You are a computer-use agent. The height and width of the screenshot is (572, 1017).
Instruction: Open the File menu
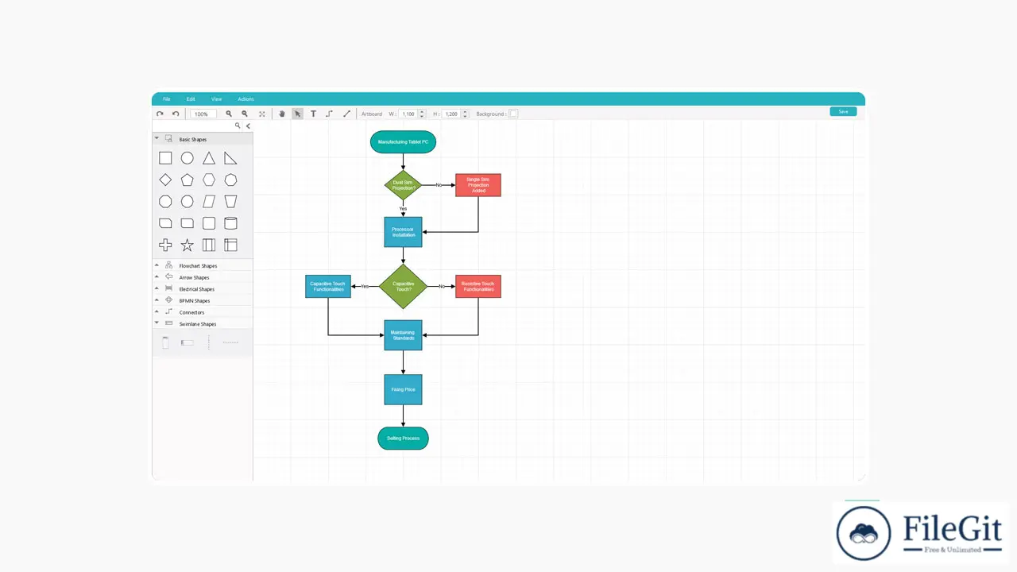pyautogui.click(x=167, y=99)
